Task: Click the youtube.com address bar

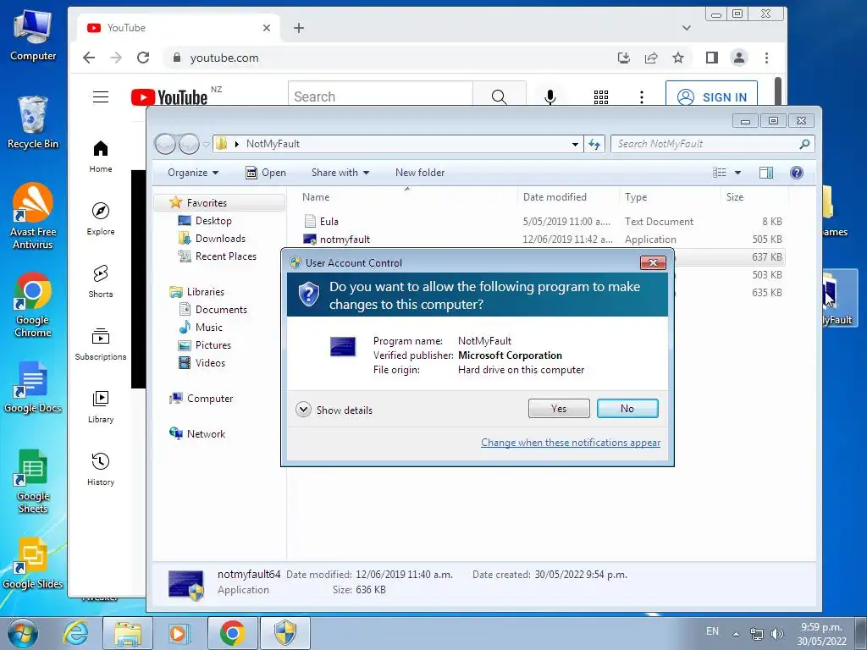Action: click(387, 58)
